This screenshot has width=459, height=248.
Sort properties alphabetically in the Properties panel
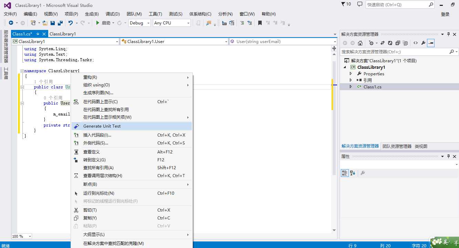pyautogui.click(x=353, y=173)
